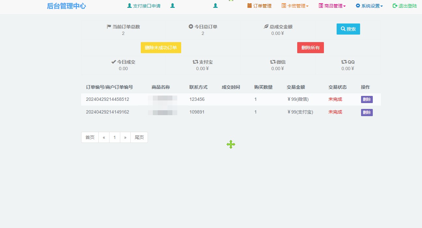Delete order 20240429214149162
Image resolution: width=422 pixels, height=228 pixels.
(367, 113)
